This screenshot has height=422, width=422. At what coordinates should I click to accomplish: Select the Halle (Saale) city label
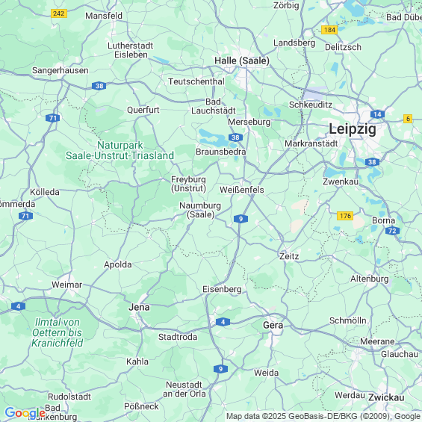pyautogui.click(x=242, y=60)
